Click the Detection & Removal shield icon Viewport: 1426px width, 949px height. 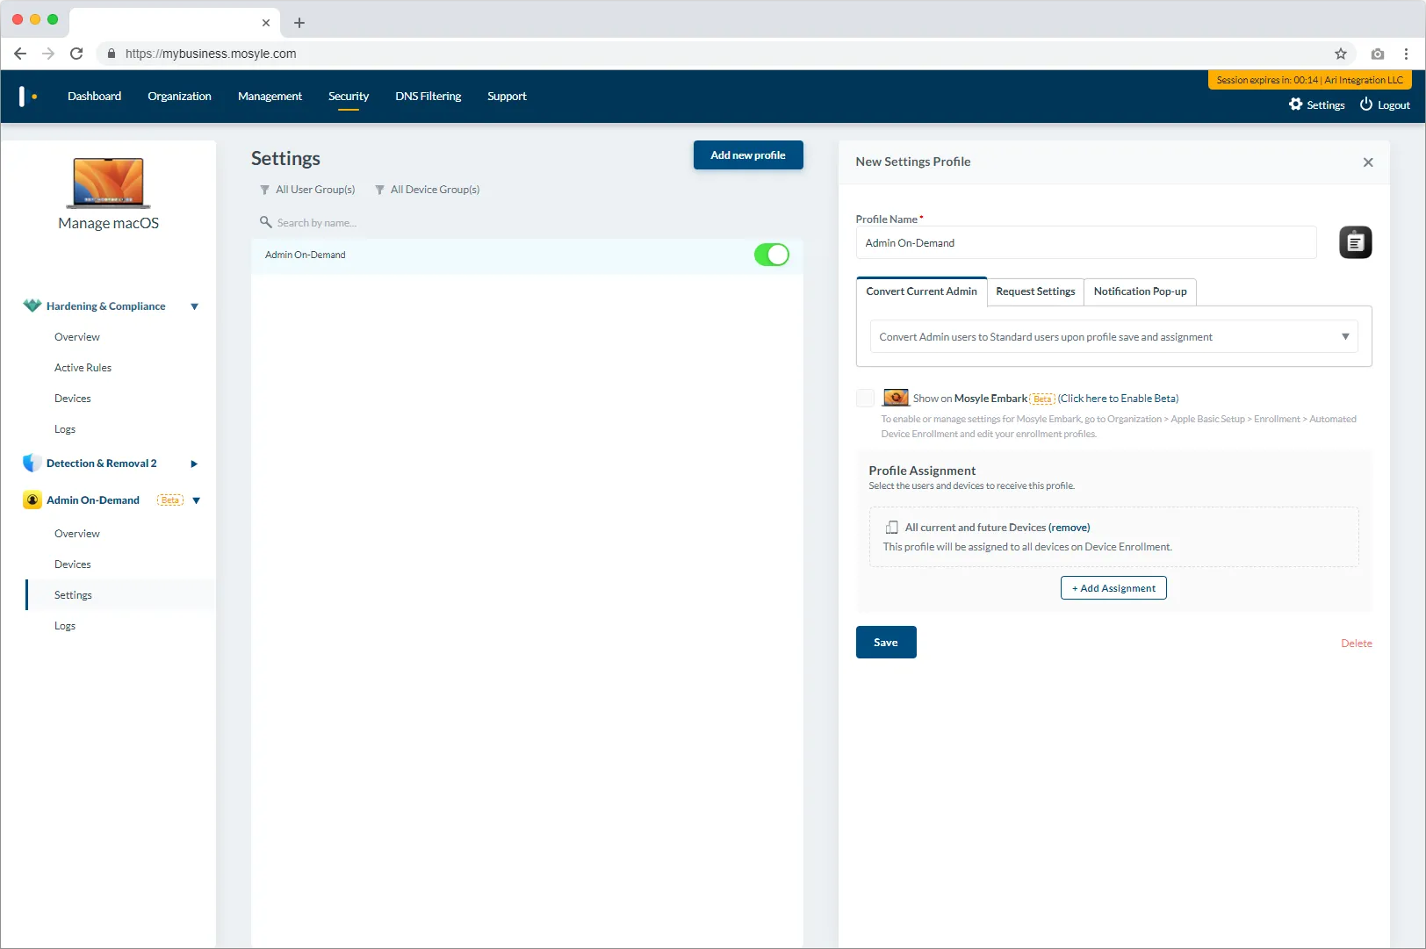pos(32,463)
